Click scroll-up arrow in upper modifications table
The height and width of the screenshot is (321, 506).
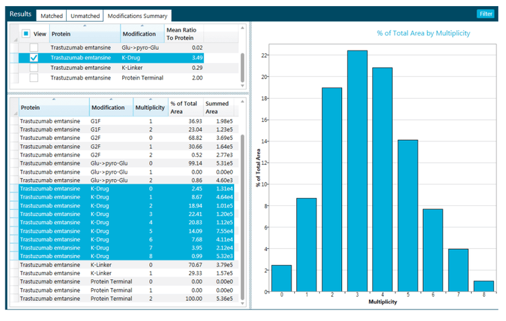[x=242, y=27]
